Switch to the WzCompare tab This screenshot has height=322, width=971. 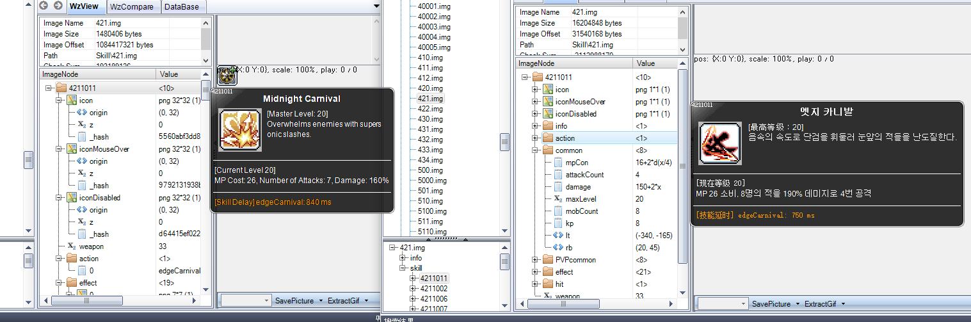click(132, 7)
